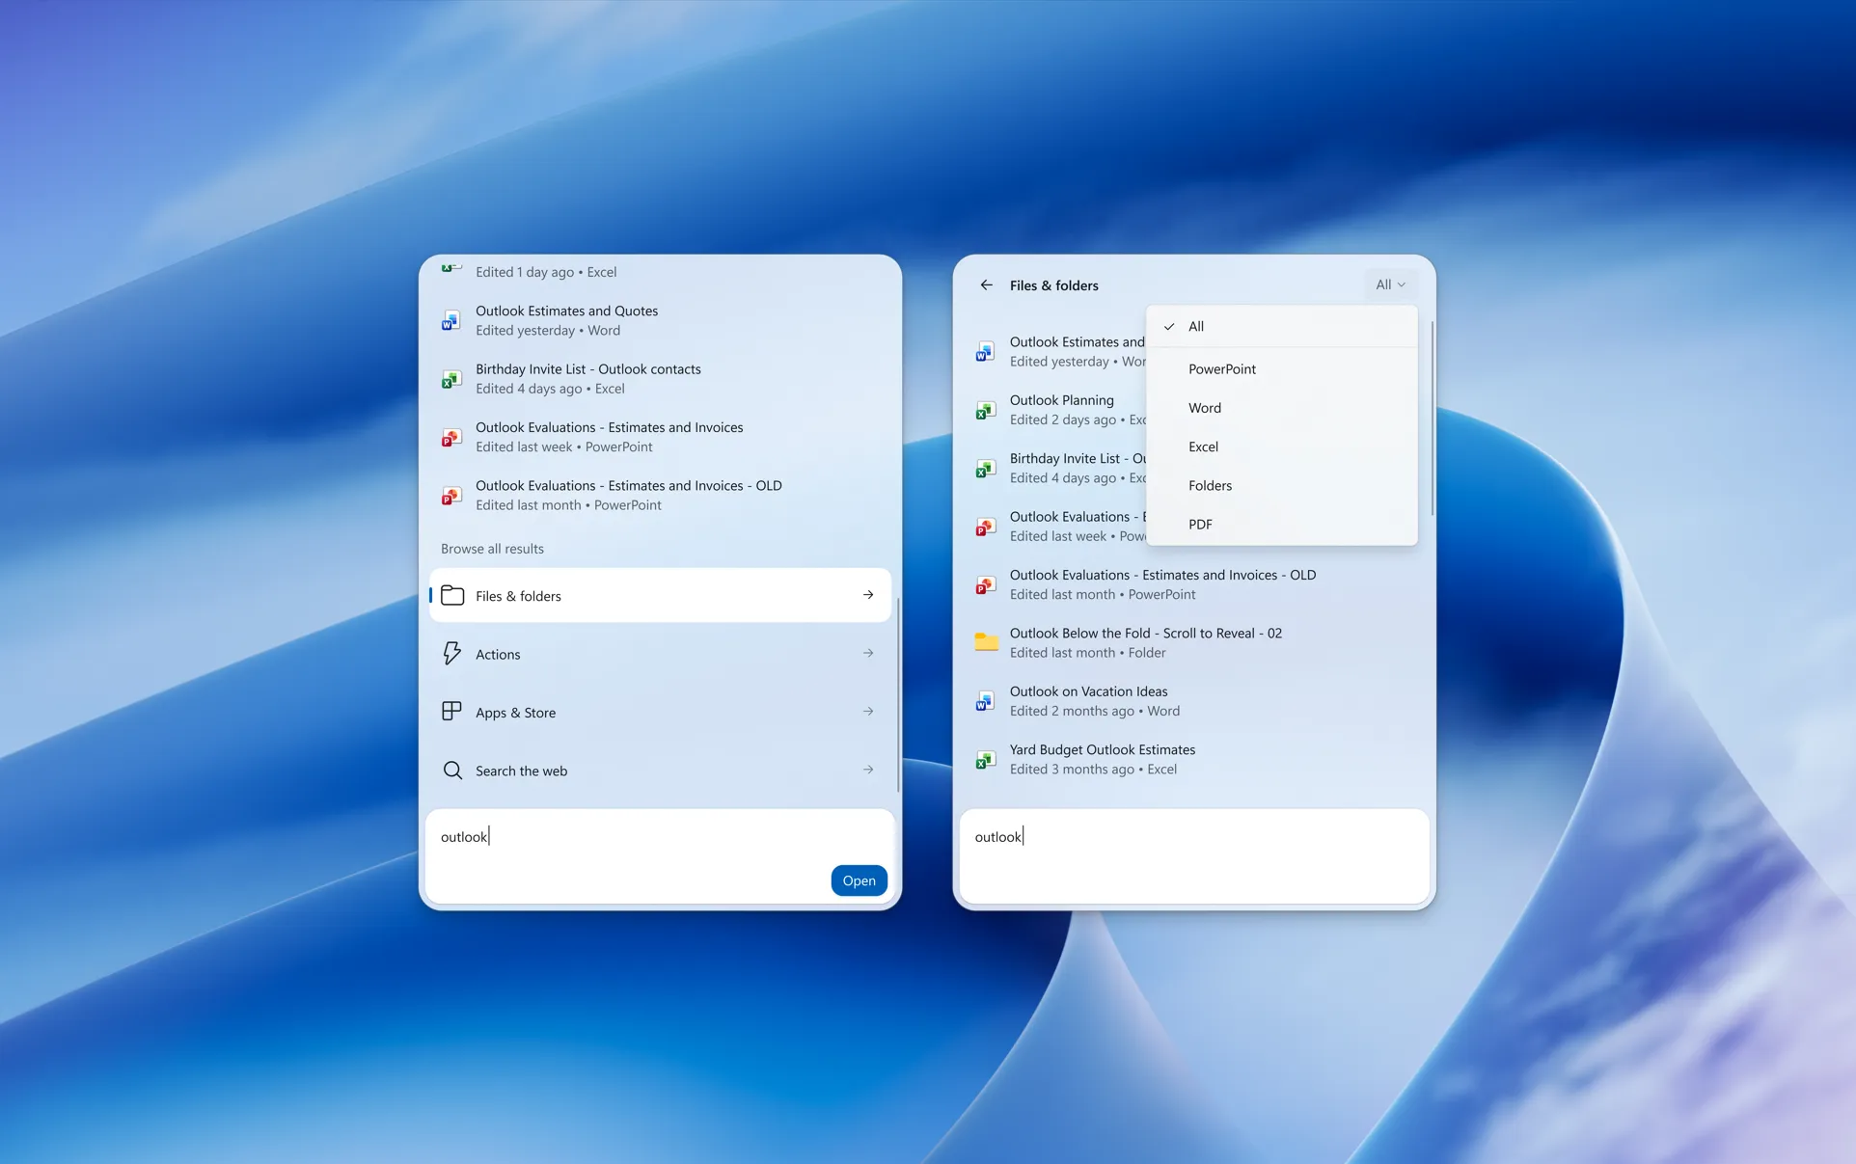
Task: Click the arrow at right of Actions row
Action: pyautogui.click(x=868, y=653)
